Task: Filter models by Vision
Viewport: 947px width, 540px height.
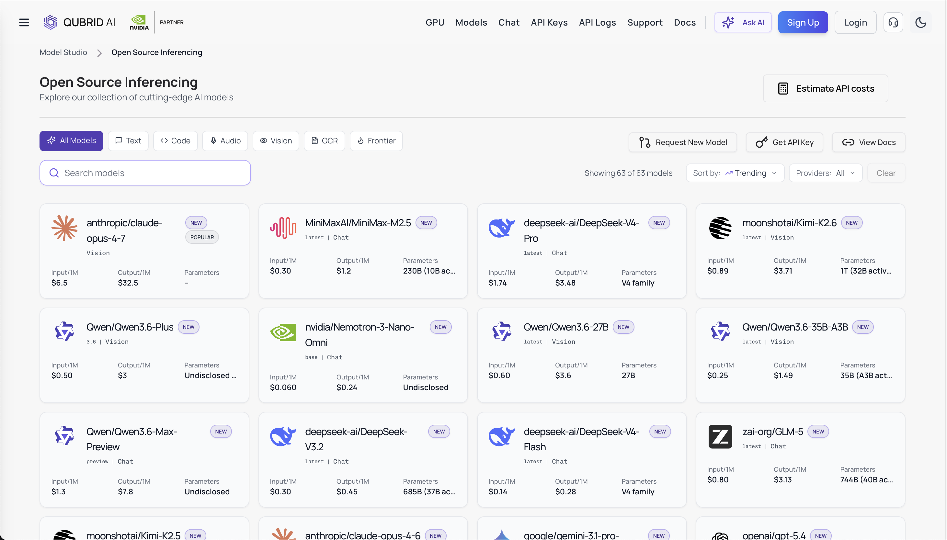Action: click(x=276, y=141)
